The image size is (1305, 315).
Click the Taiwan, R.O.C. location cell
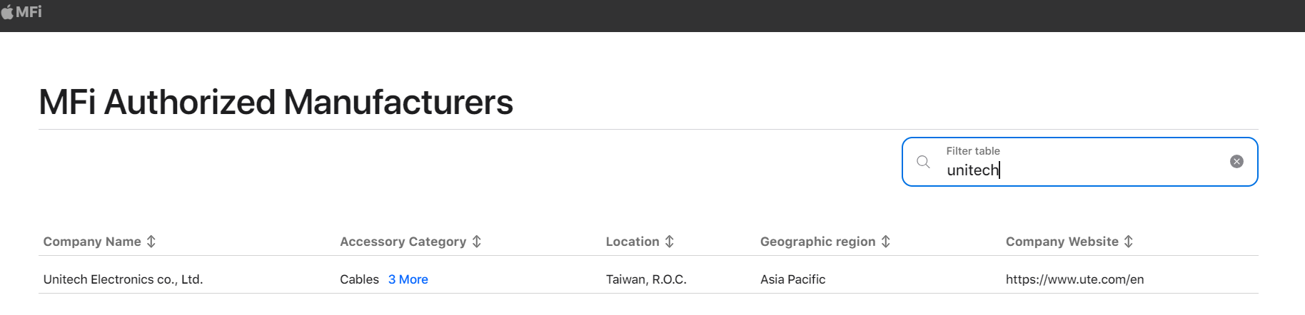coord(646,279)
